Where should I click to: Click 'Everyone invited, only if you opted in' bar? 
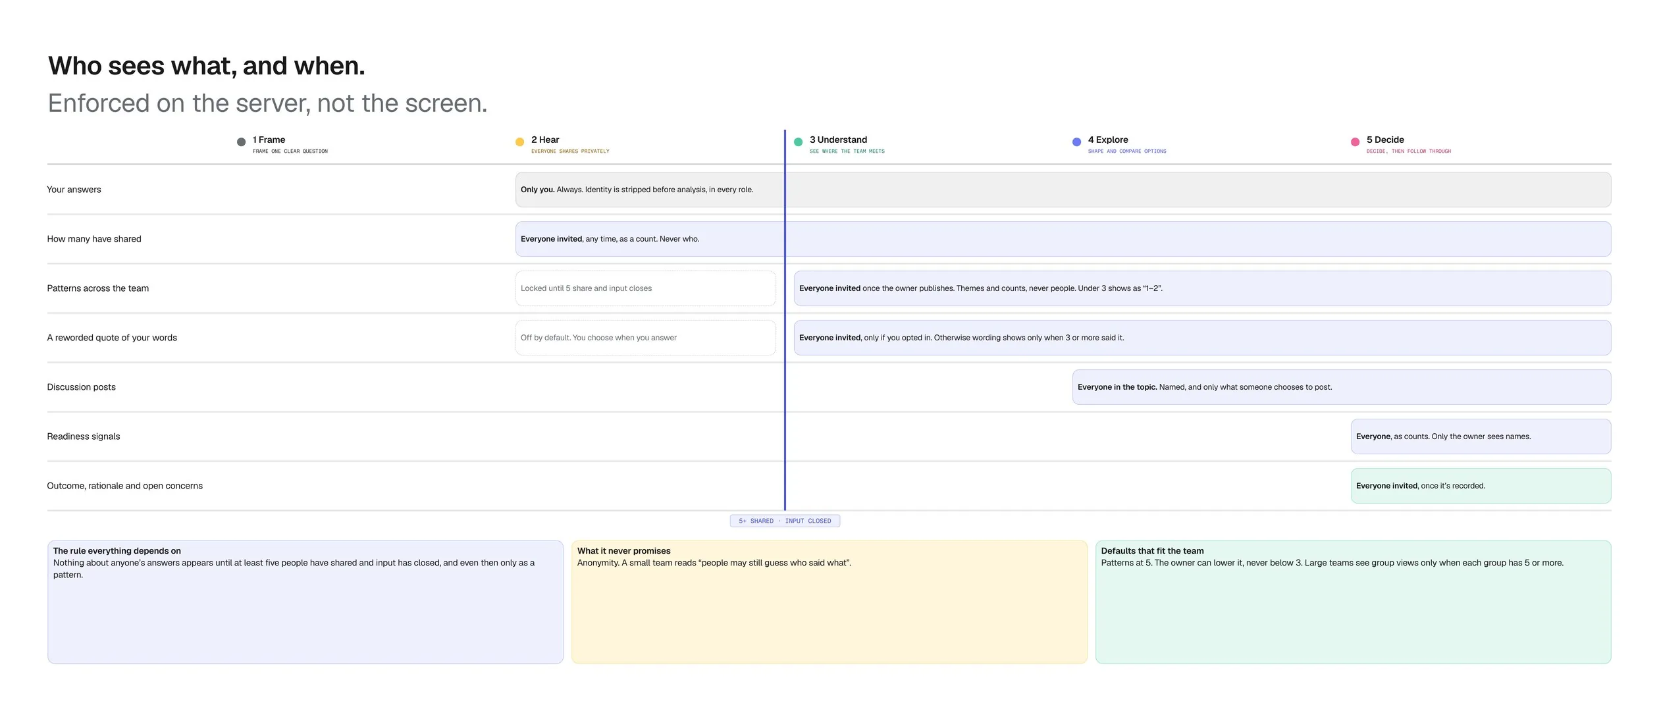click(x=1202, y=338)
